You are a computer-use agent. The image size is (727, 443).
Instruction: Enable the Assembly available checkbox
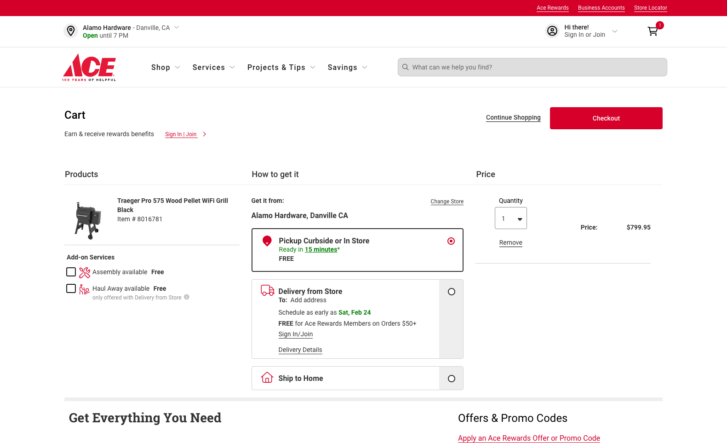(71, 272)
